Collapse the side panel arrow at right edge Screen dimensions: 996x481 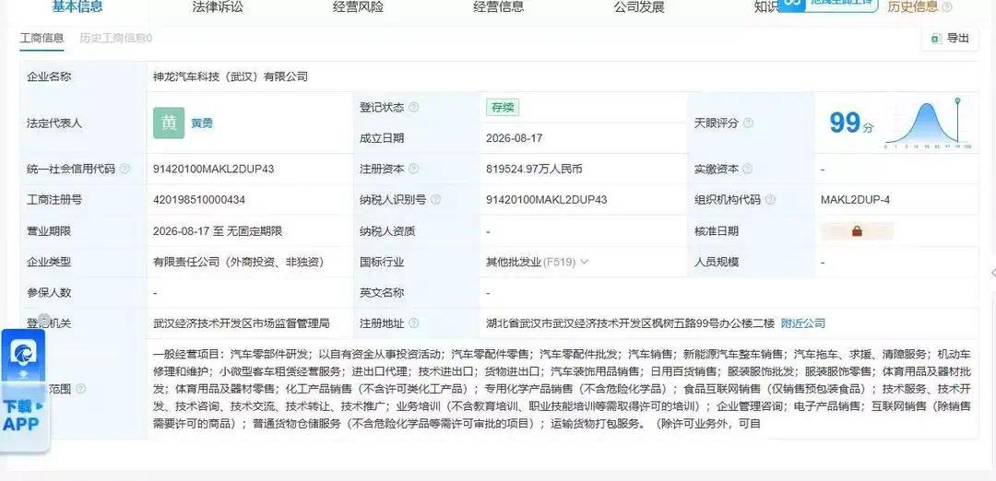coord(993,273)
